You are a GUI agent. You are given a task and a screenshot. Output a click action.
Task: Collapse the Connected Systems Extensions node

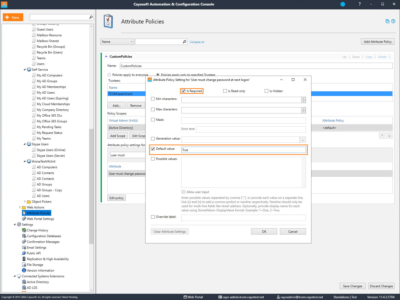tap(15, 276)
